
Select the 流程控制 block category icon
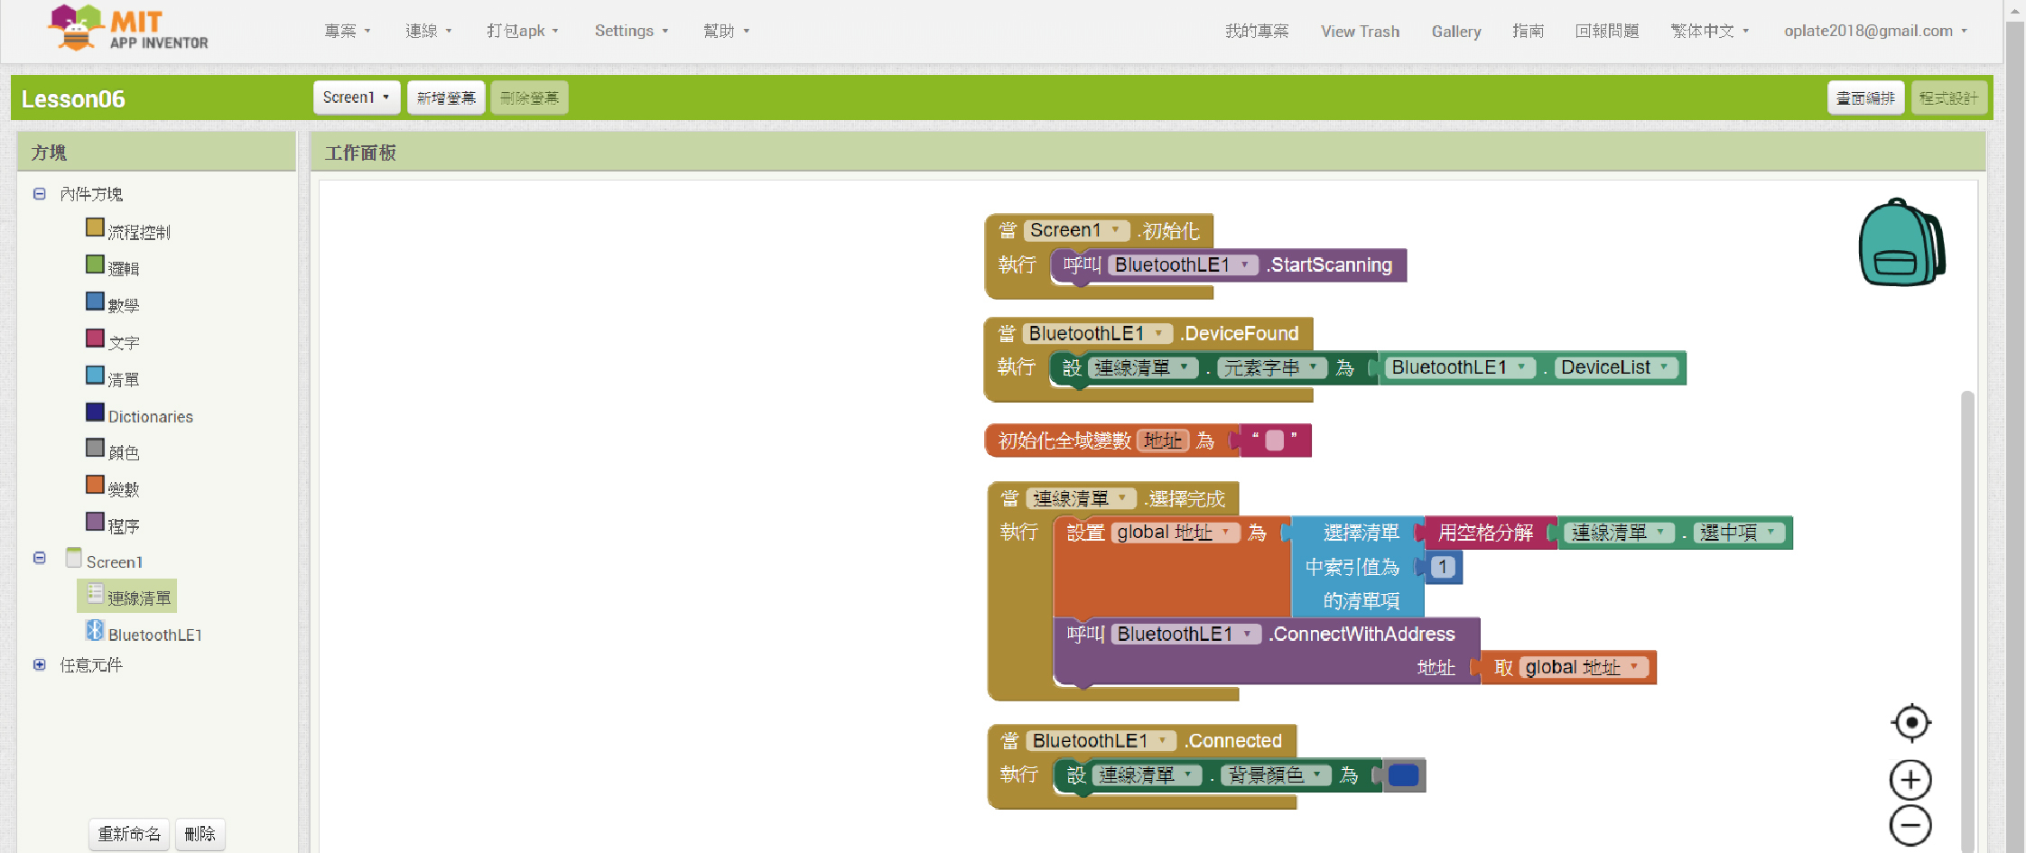pyautogui.click(x=95, y=227)
